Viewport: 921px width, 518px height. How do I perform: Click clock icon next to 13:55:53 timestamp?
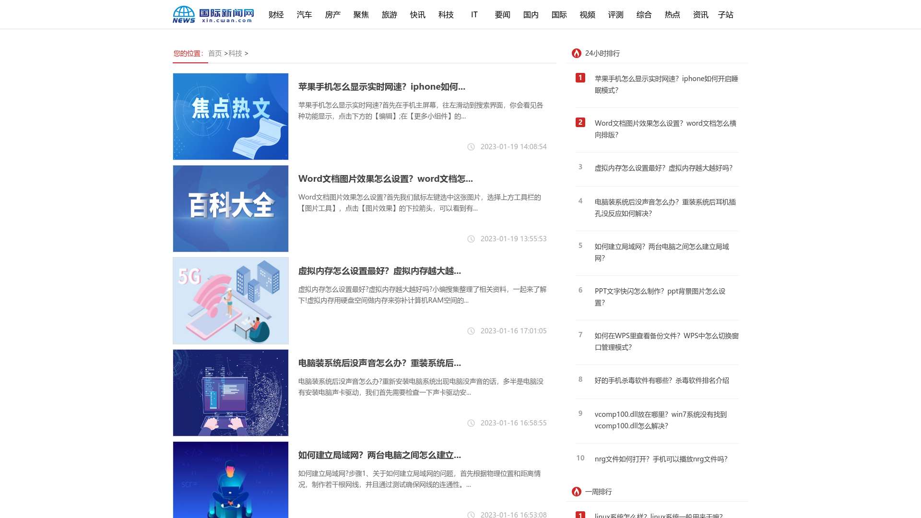click(471, 239)
